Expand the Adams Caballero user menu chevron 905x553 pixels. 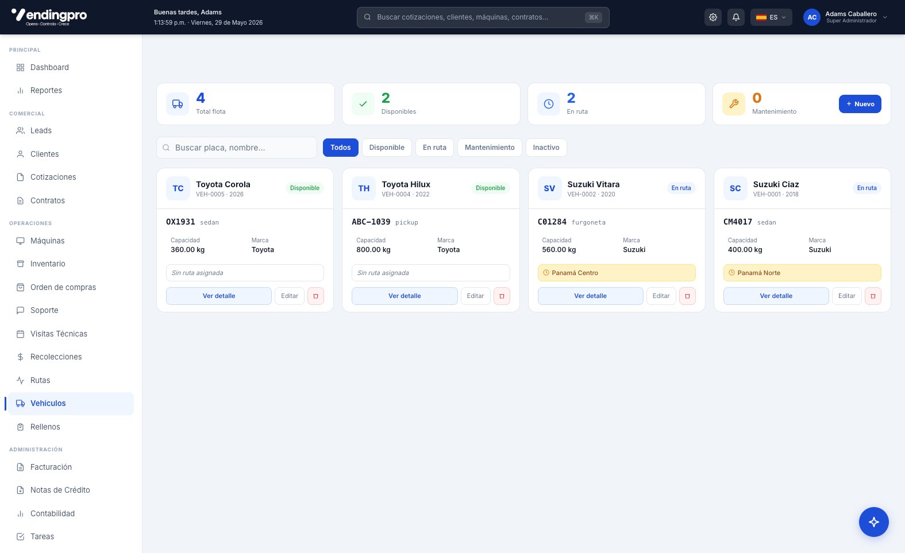885,17
